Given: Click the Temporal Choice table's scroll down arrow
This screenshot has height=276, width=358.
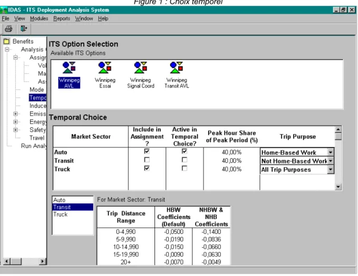Looking at the screenshot, I should [x=338, y=187].
